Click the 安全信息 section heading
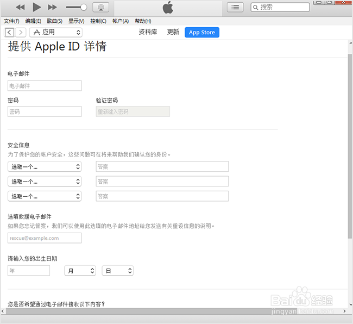Viewport: 353px width, 324px height. click(x=18, y=145)
